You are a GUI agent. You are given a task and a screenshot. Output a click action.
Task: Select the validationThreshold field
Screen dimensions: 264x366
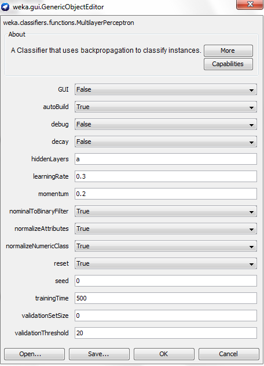(x=166, y=333)
